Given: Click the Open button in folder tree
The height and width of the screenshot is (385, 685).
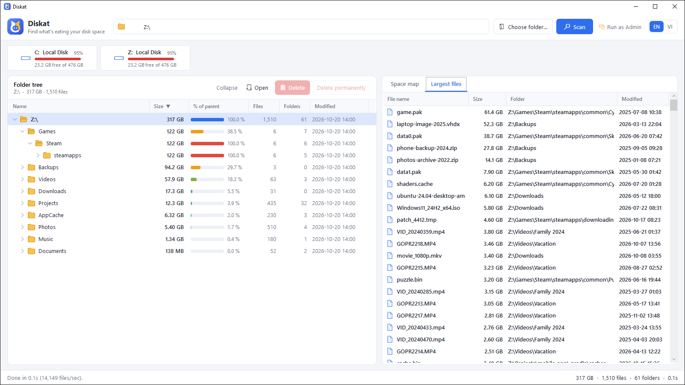Looking at the screenshot, I should click(257, 88).
